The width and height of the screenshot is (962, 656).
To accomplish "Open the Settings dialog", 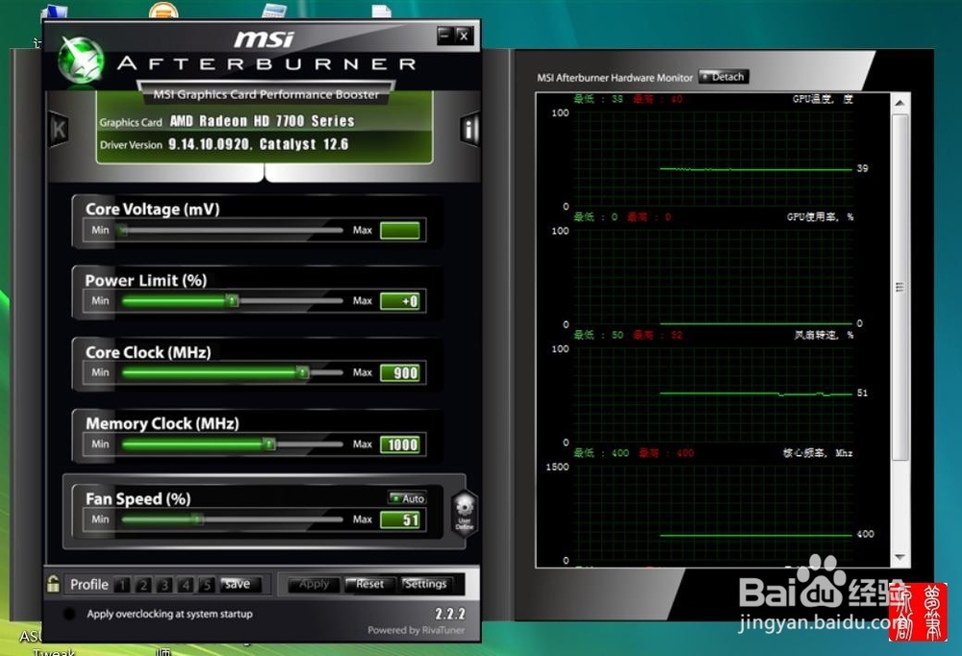I will 426,584.
